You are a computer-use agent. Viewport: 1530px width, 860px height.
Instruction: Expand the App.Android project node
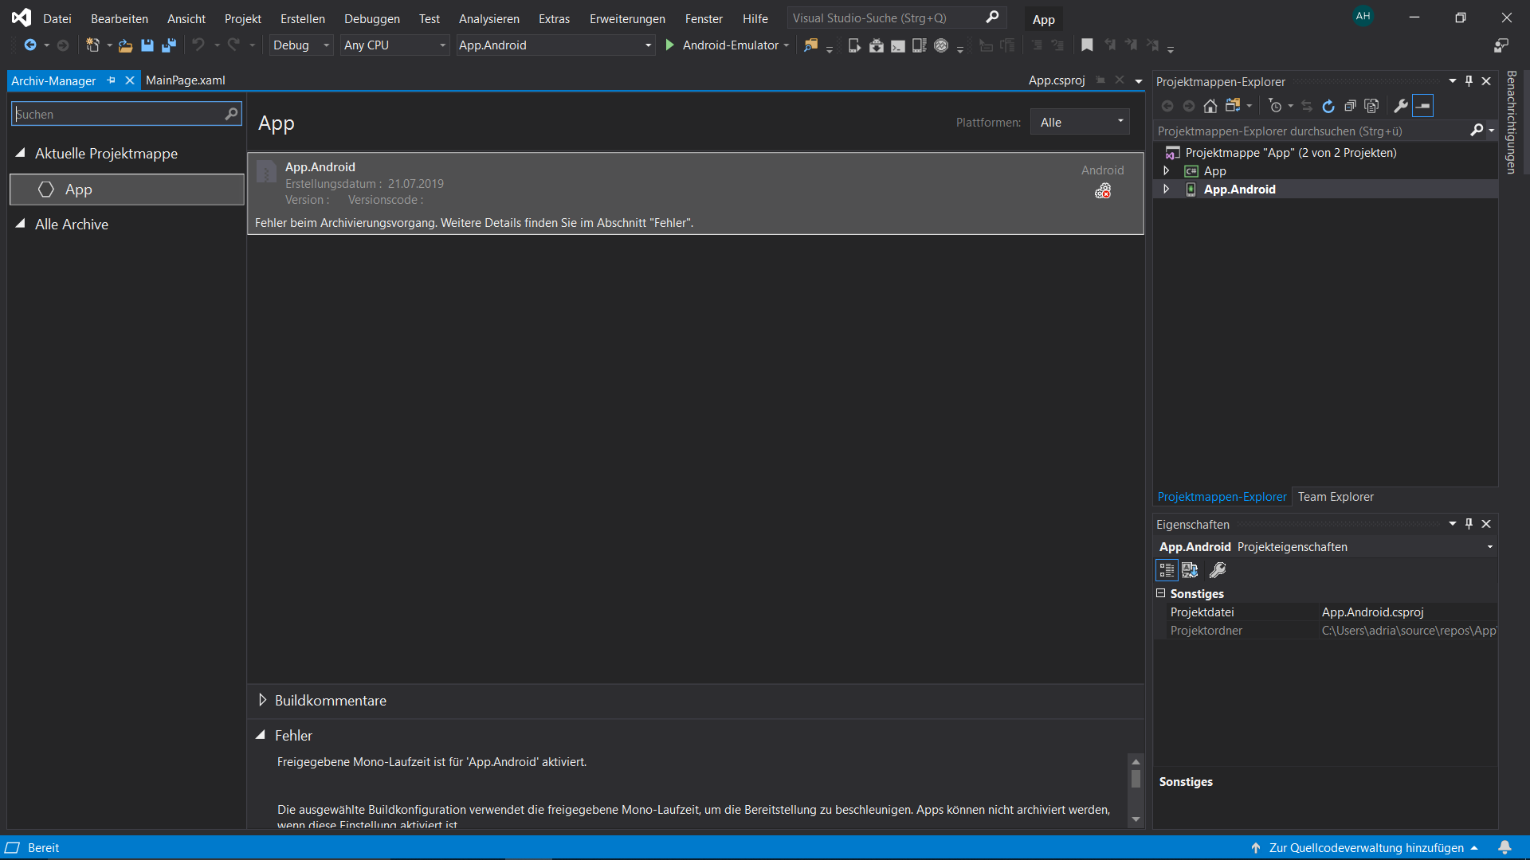(1166, 190)
